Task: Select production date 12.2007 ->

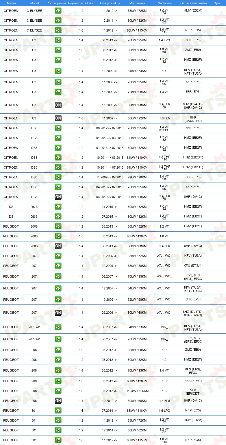Action: (x=110, y=288)
